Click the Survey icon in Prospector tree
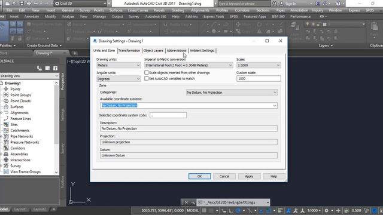The image size is (383, 215). tap(6, 166)
